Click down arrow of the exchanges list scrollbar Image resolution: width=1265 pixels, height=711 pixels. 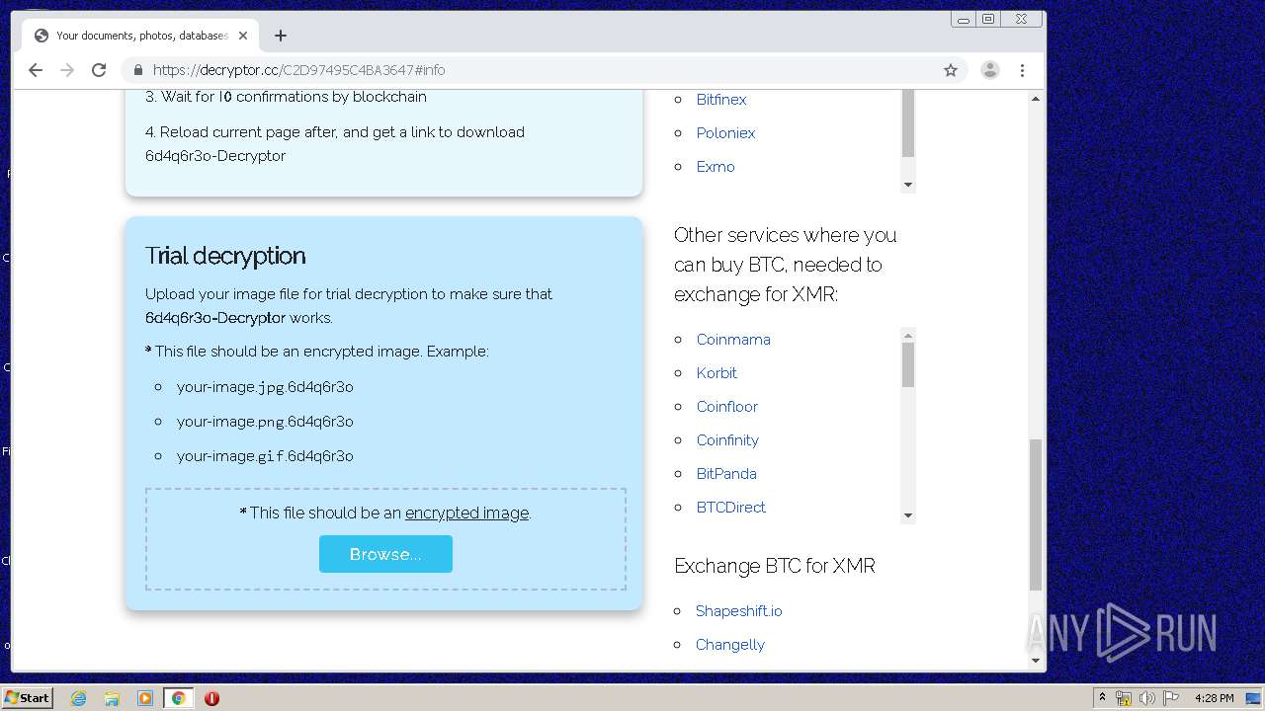(x=908, y=185)
